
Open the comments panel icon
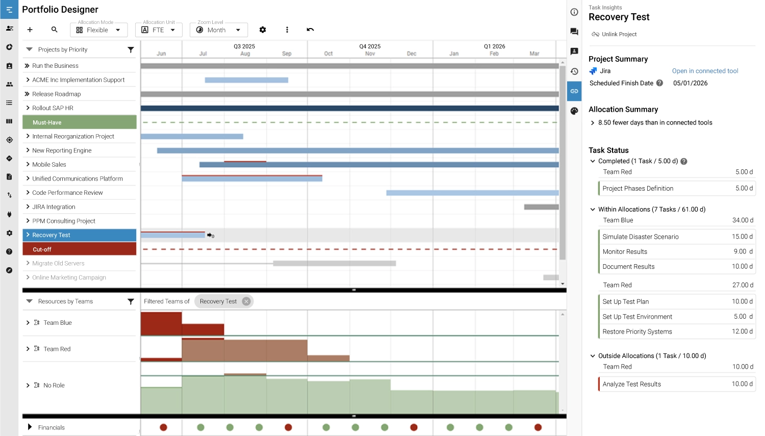click(574, 32)
